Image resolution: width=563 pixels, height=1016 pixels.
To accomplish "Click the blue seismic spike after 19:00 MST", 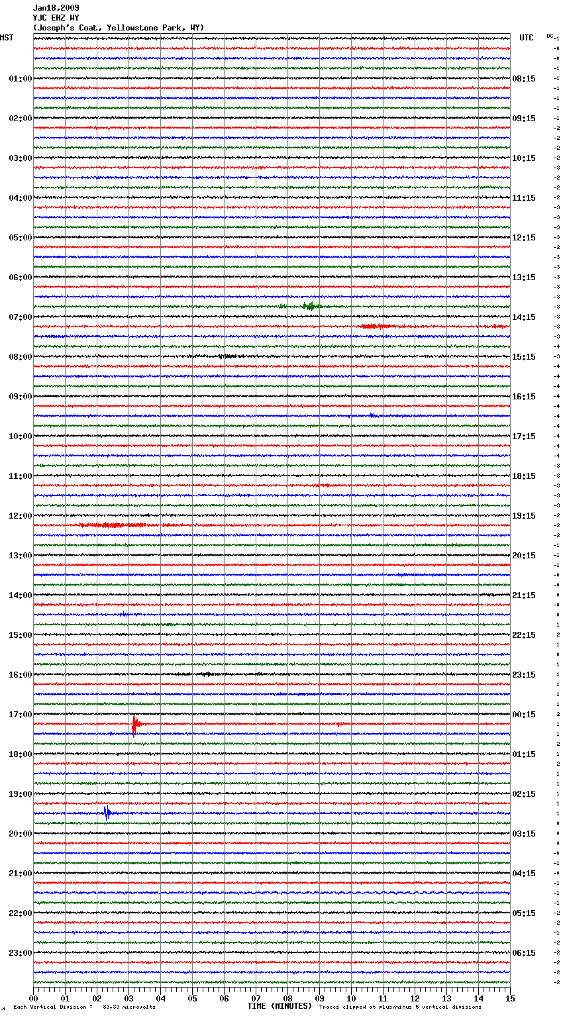I will 107,813.
